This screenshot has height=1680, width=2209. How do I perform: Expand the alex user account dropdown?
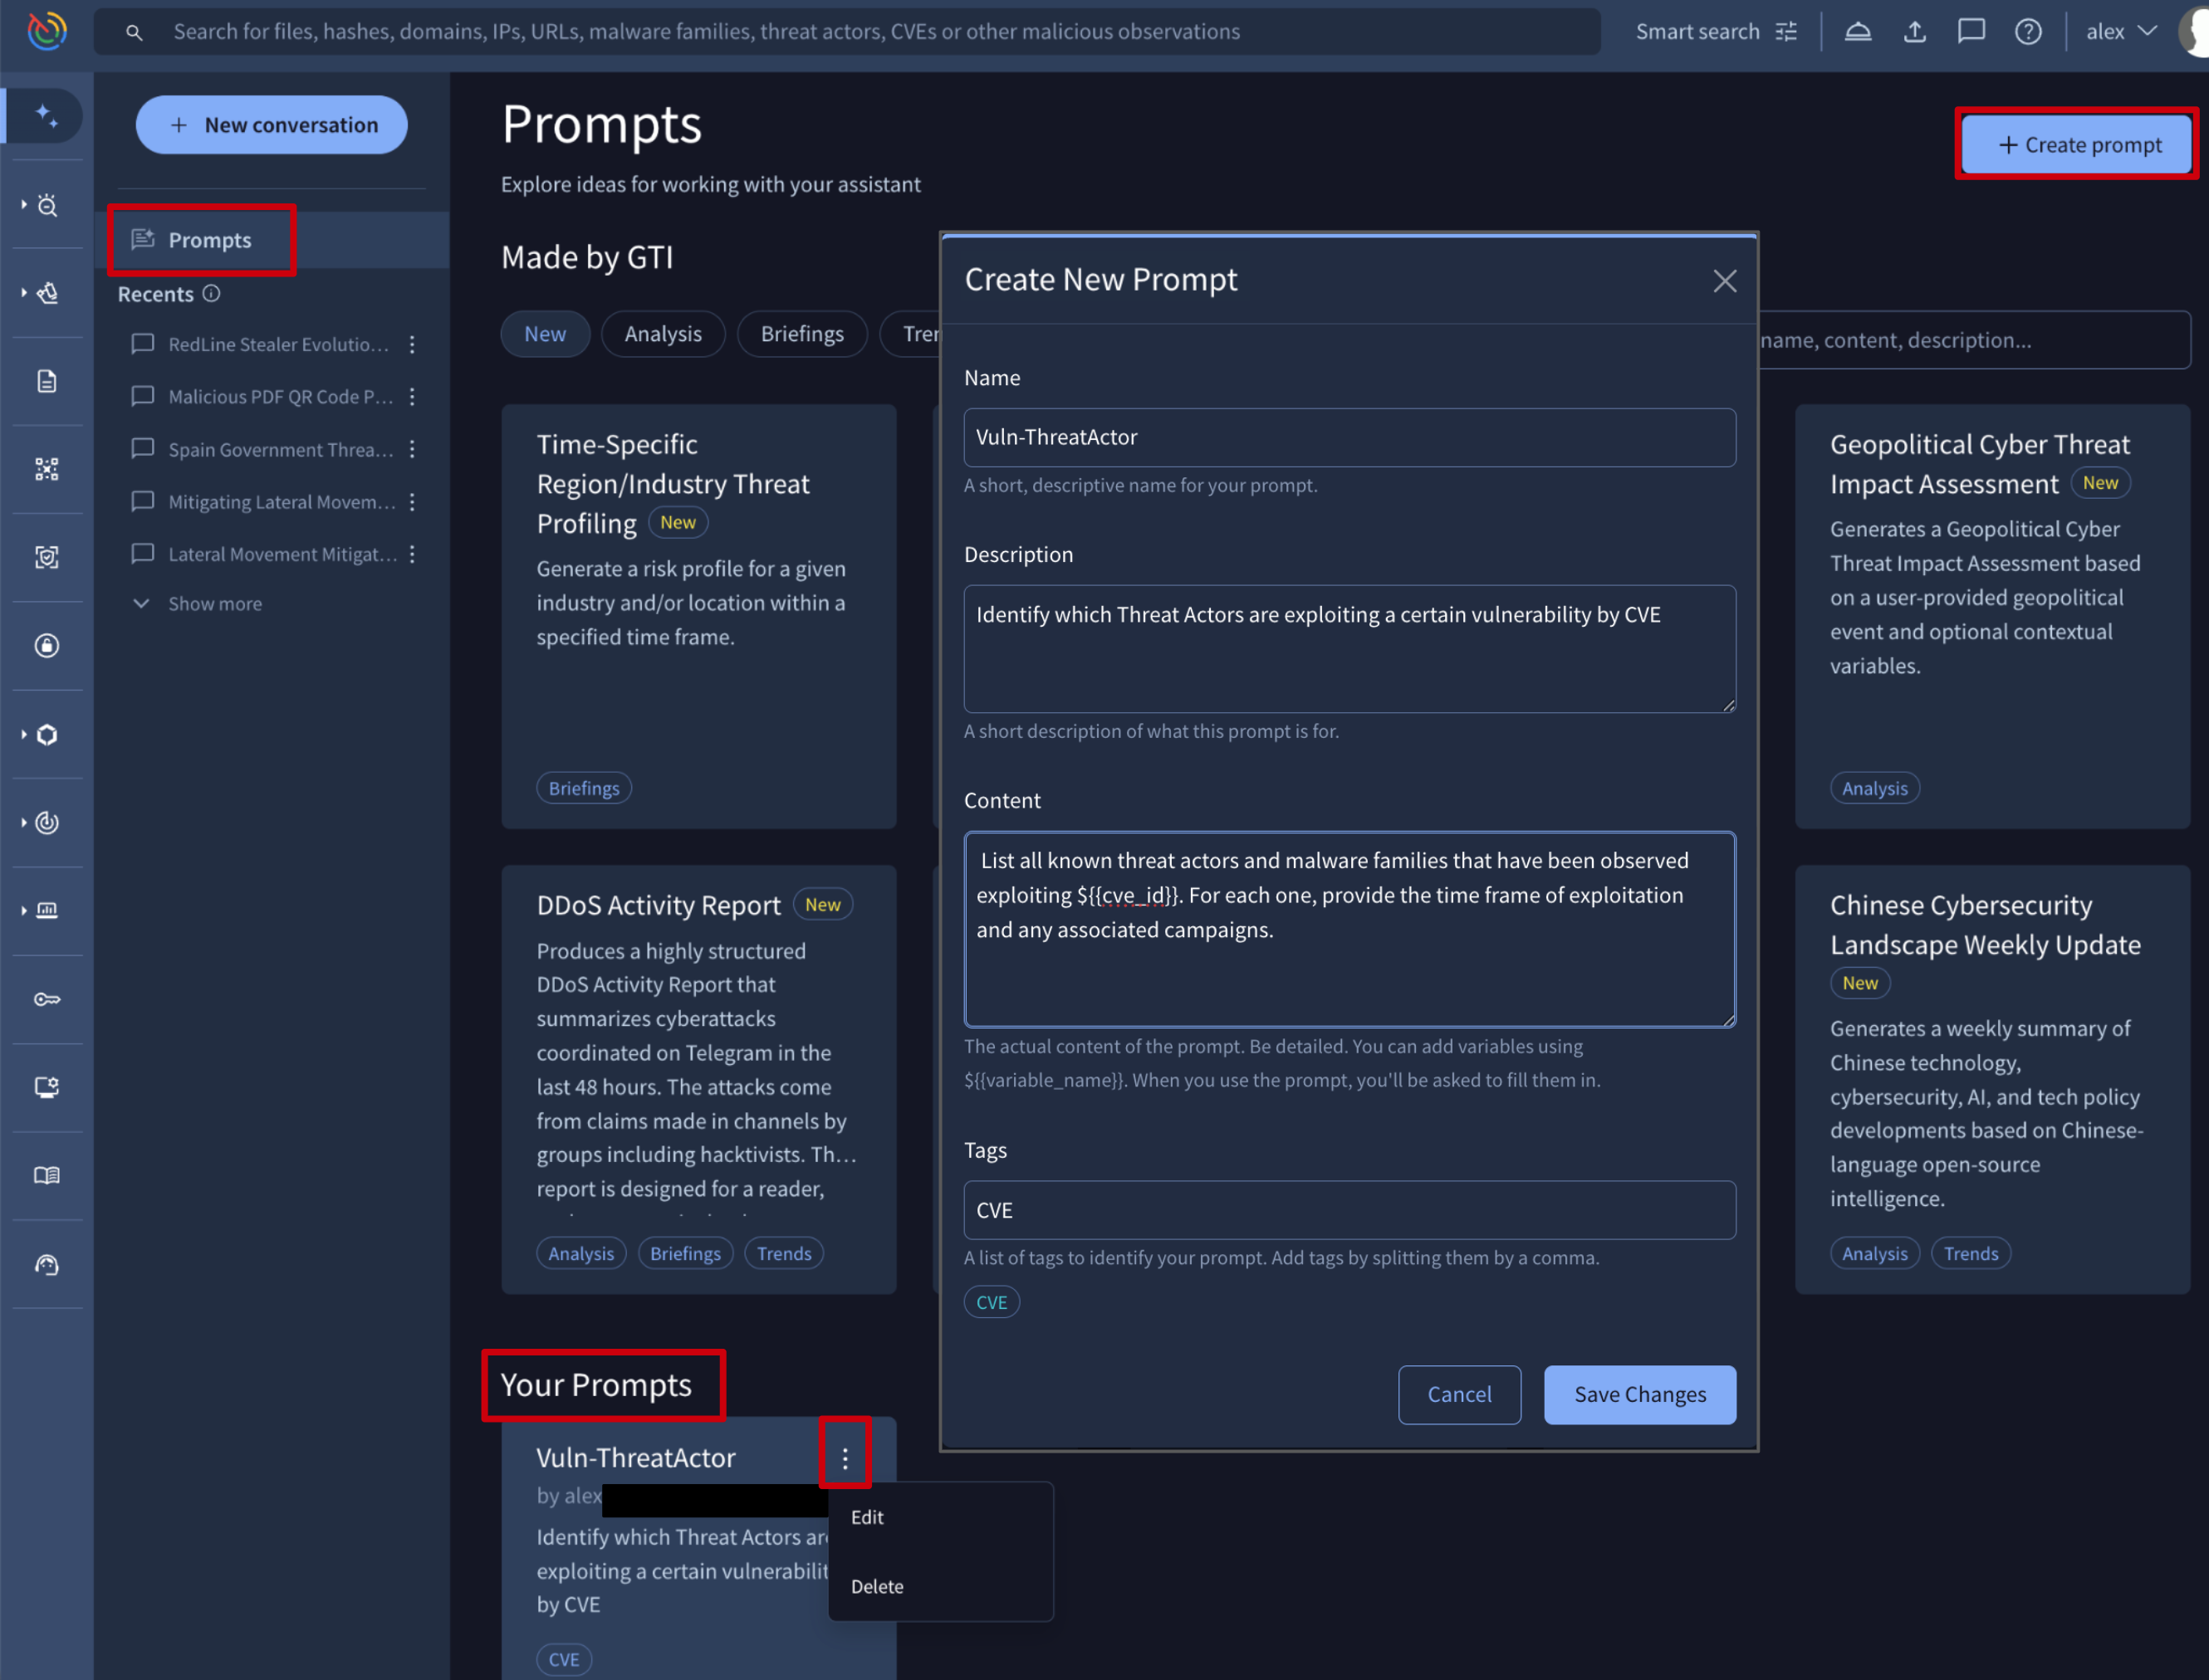pos(2120,32)
